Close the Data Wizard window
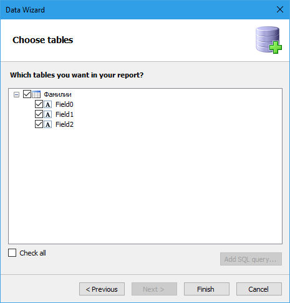Screen dimensions: 290x303 (280, 9)
